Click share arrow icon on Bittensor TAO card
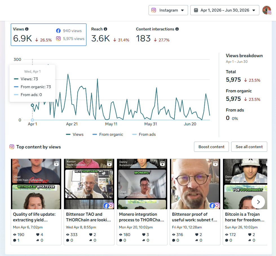 click(x=91, y=240)
